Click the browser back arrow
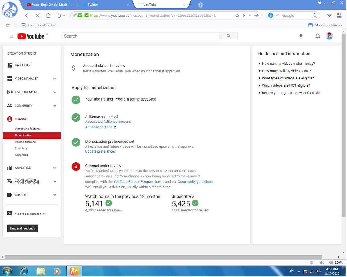 click(x=27, y=16)
